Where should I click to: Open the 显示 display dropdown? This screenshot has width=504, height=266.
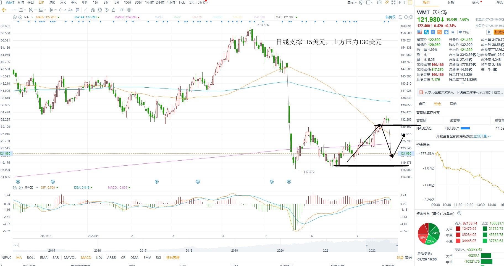point(352,2)
